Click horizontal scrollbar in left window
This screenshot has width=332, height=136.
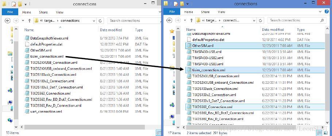[84, 127]
